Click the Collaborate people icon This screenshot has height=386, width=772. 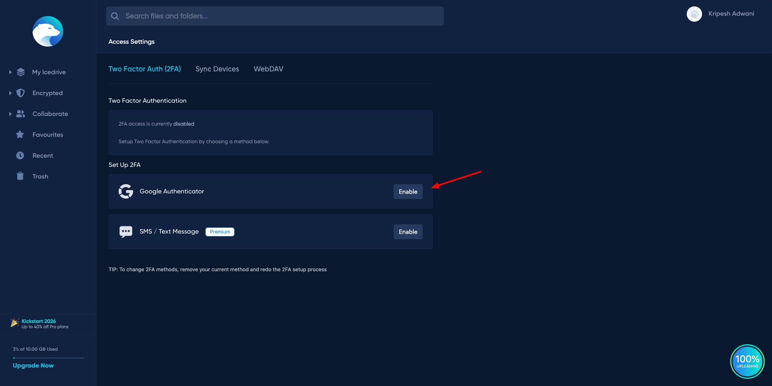(x=21, y=114)
